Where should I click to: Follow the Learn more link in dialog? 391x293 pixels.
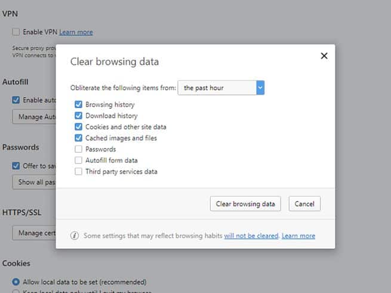298,236
